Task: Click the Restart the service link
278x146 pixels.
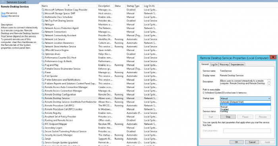Action: 4,16
